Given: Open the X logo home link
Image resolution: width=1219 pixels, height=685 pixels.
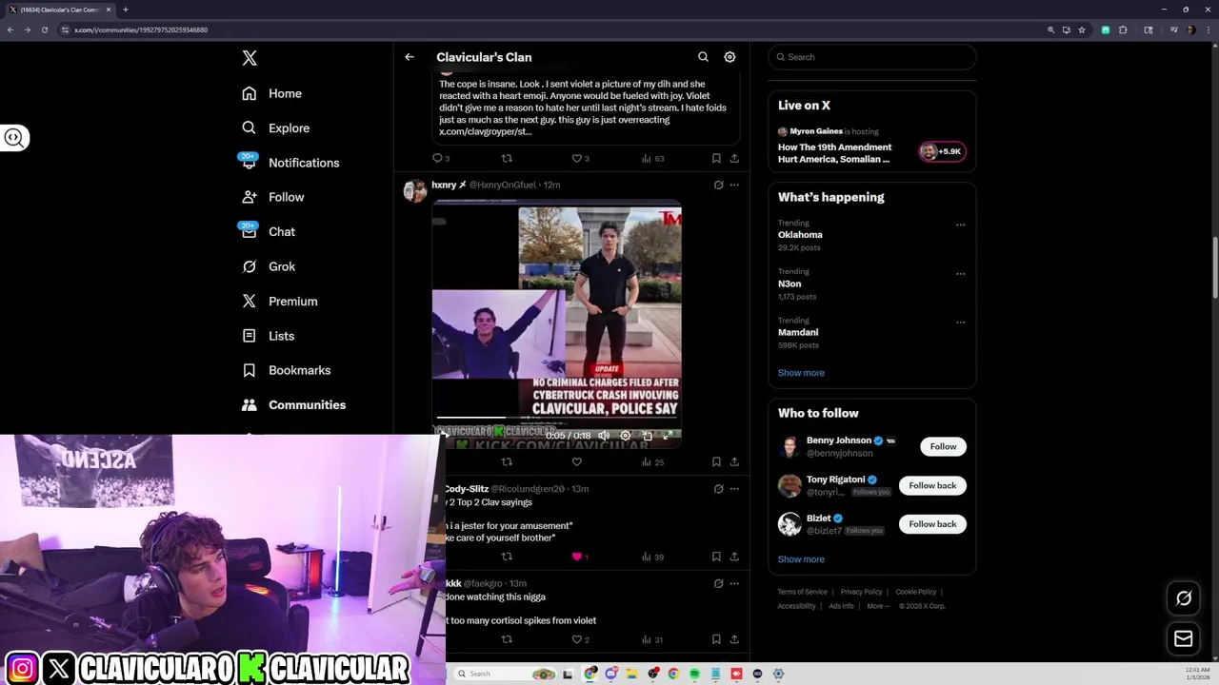Looking at the screenshot, I should [250, 58].
